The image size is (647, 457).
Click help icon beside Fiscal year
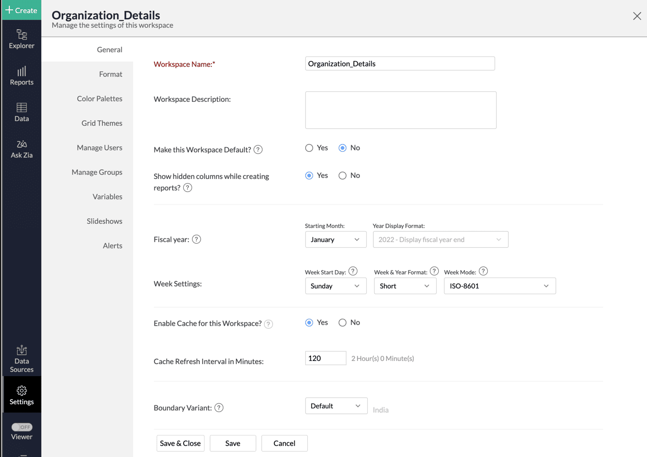(197, 239)
